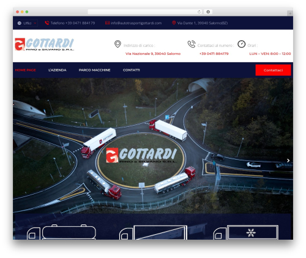Click the +39 0471 884179 number in header
The height and width of the screenshot is (258, 306).
tap(214, 54)
